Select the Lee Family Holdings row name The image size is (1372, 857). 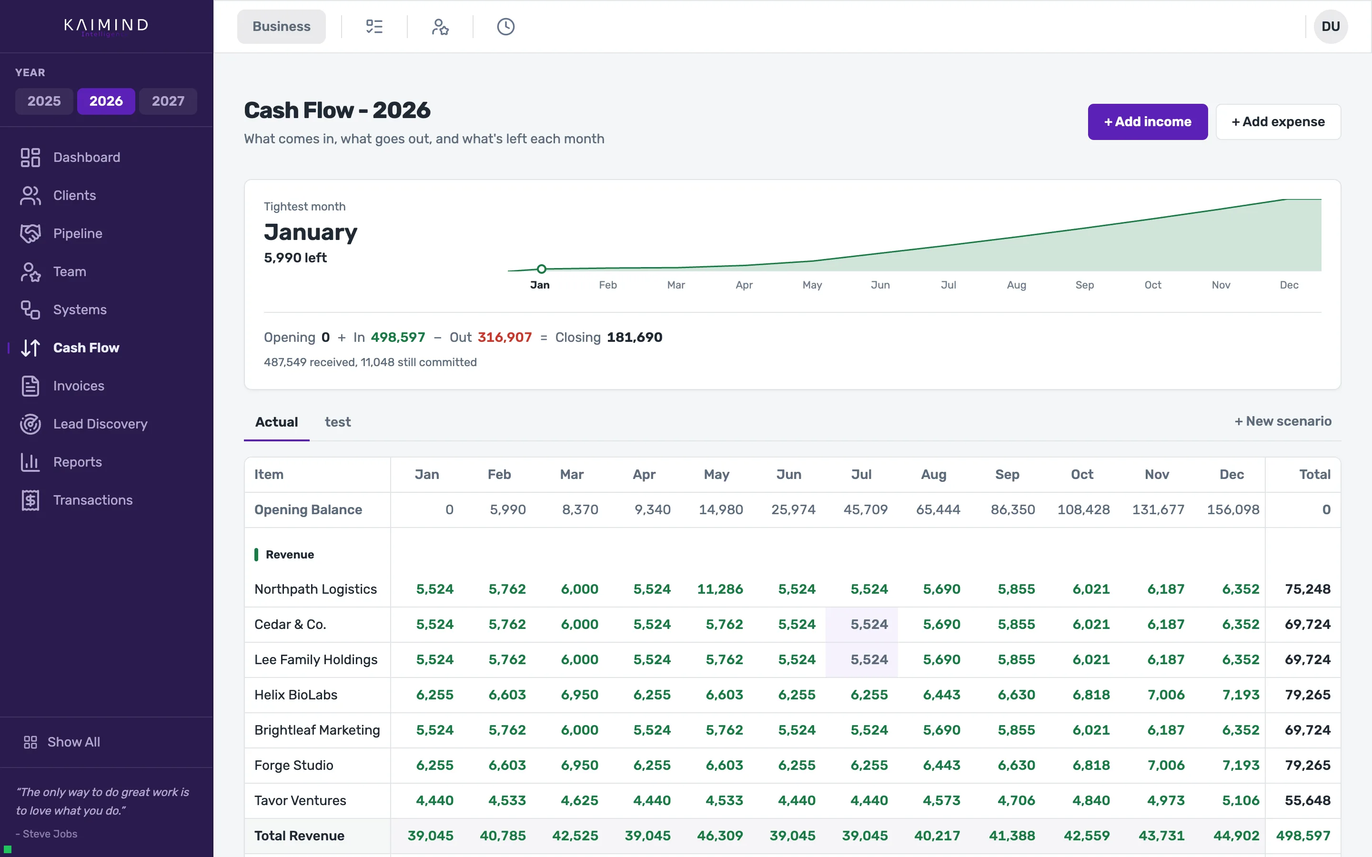click(316, 660)
